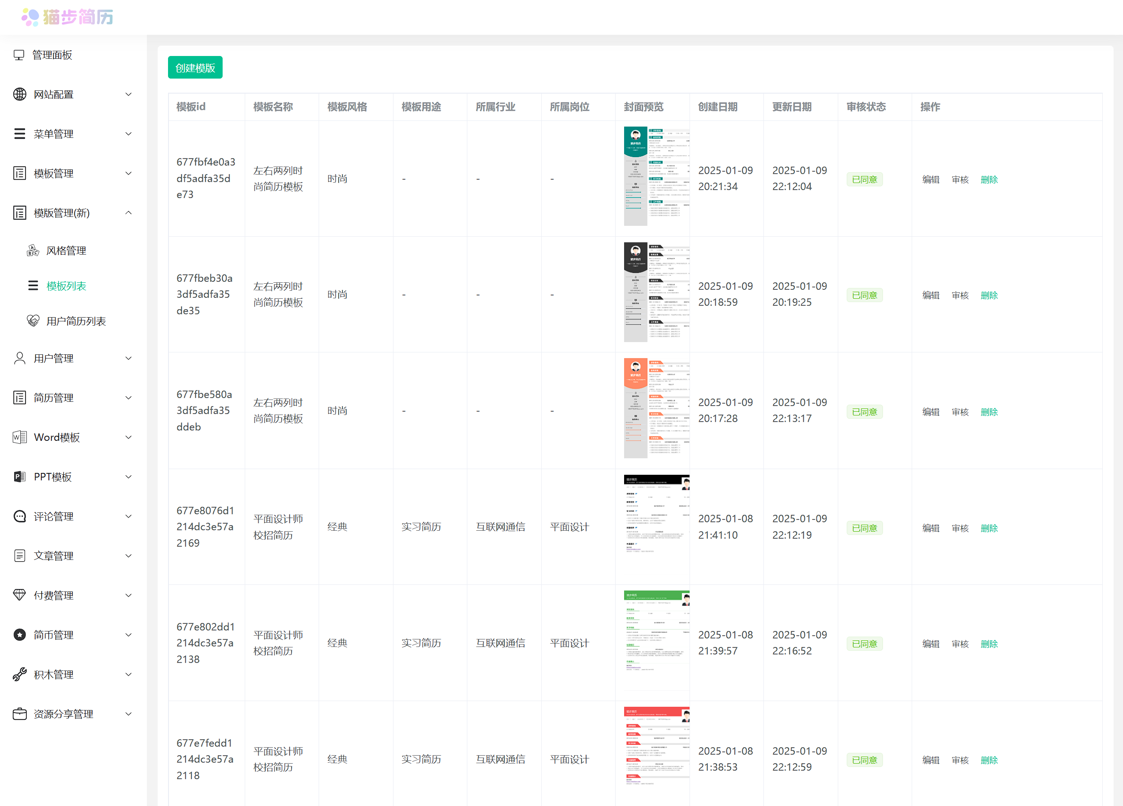Click the 网站配置 globe icon
The height and width of the screenshot is (806, 1123).
19,94
